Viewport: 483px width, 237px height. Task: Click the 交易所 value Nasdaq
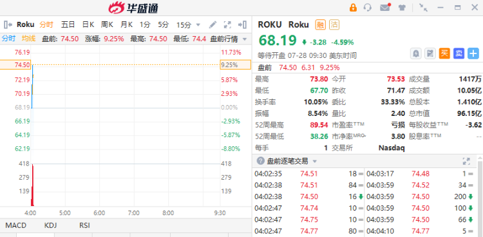(x=391, y=148)
